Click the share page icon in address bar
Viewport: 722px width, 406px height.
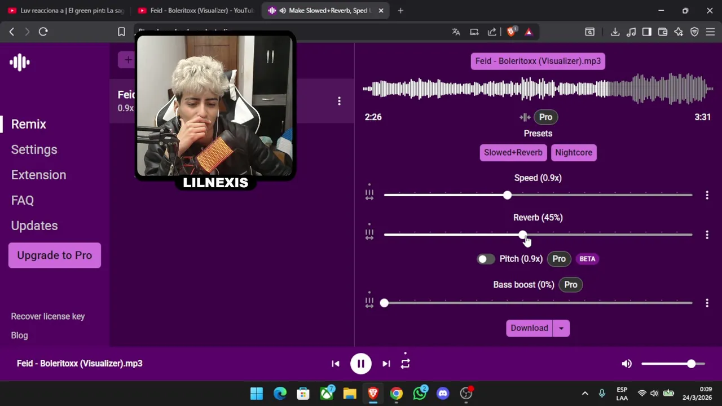coord(492,32)
